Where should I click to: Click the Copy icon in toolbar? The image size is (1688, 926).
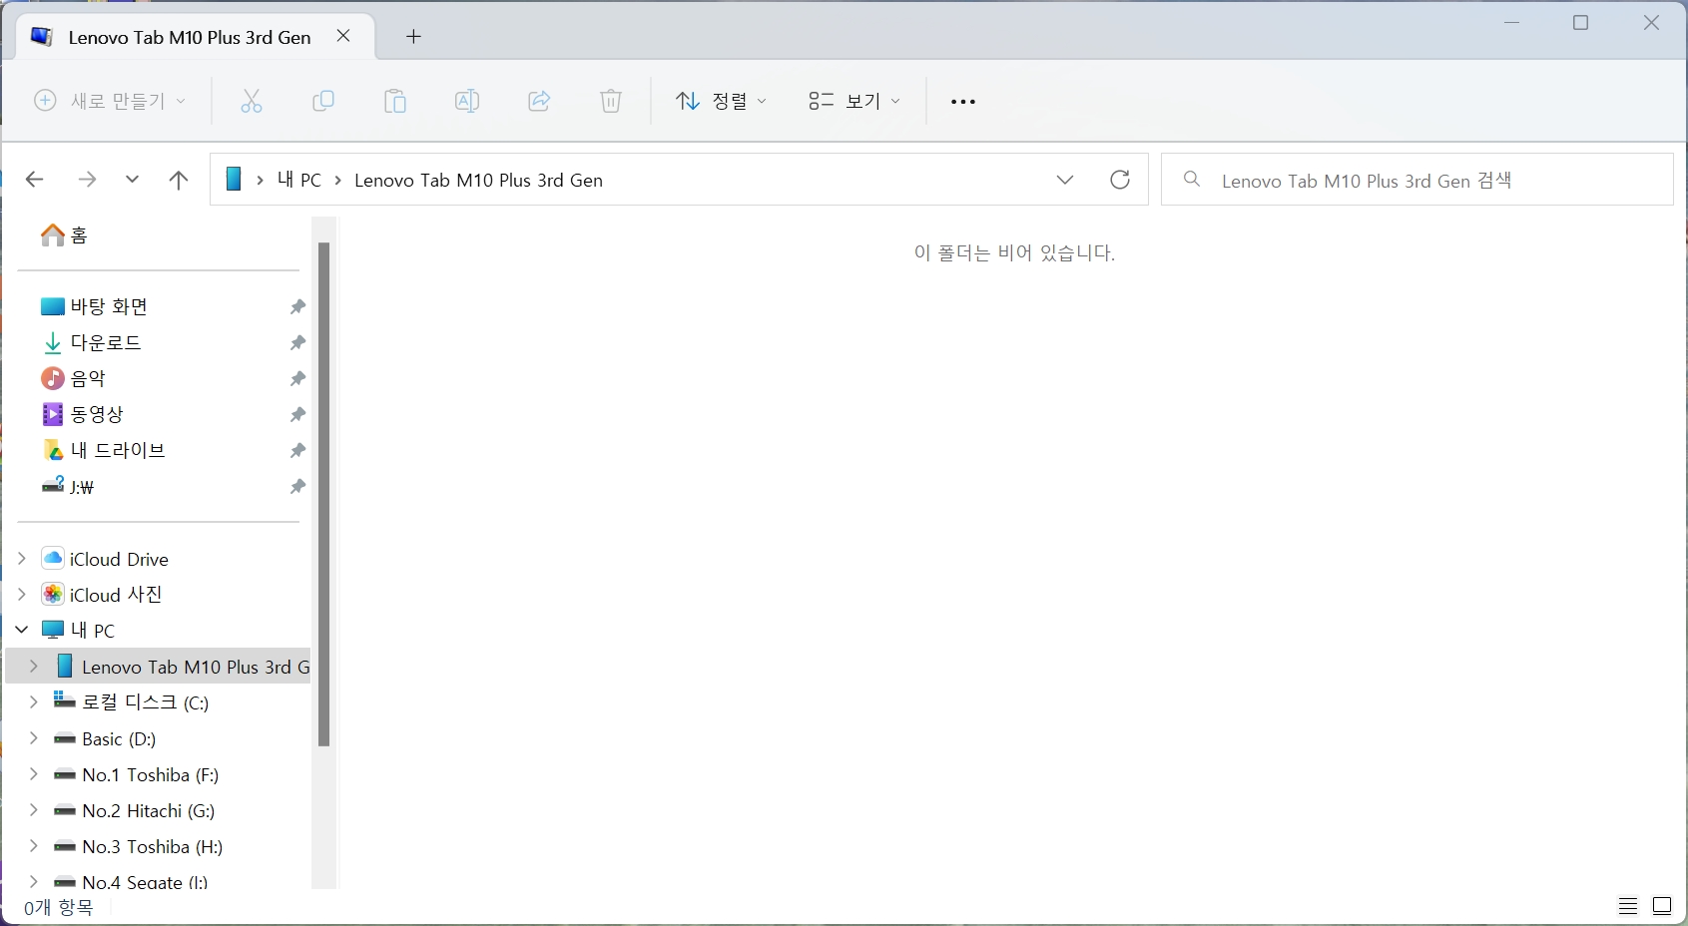tap(322, 101)
